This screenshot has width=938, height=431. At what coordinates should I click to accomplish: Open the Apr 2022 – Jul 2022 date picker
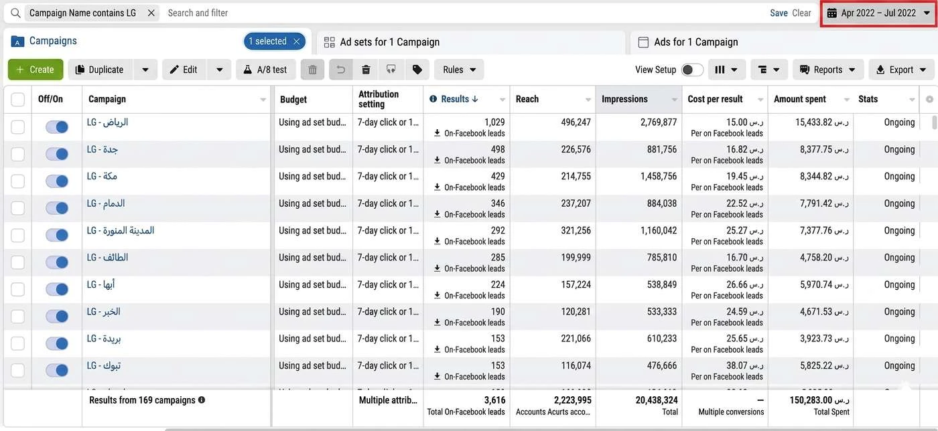878,13
